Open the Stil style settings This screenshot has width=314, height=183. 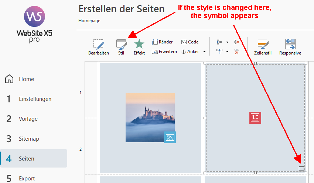[121, 47]
